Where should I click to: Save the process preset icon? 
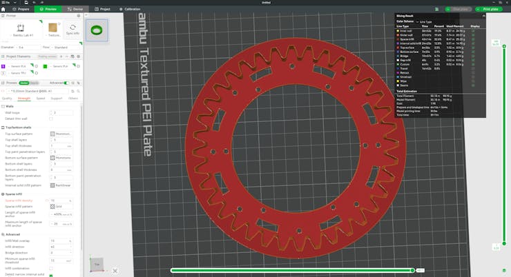73,92
